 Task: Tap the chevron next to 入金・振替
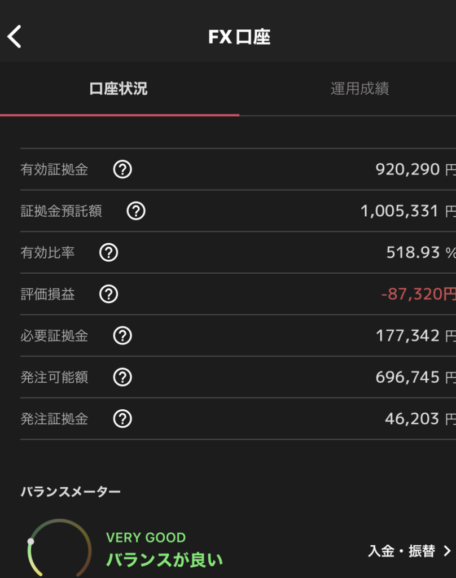[447, 551]
